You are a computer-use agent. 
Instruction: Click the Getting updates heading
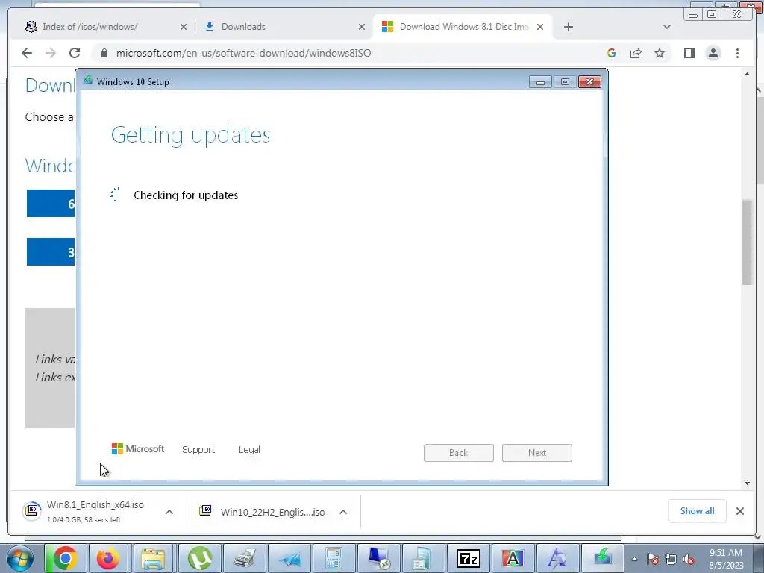[x=190, y=135]
